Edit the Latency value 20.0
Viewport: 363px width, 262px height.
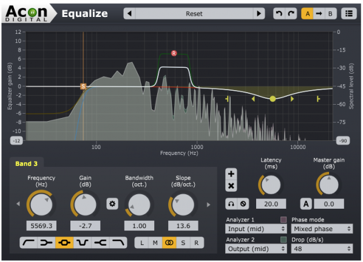(x=271, y=204)
